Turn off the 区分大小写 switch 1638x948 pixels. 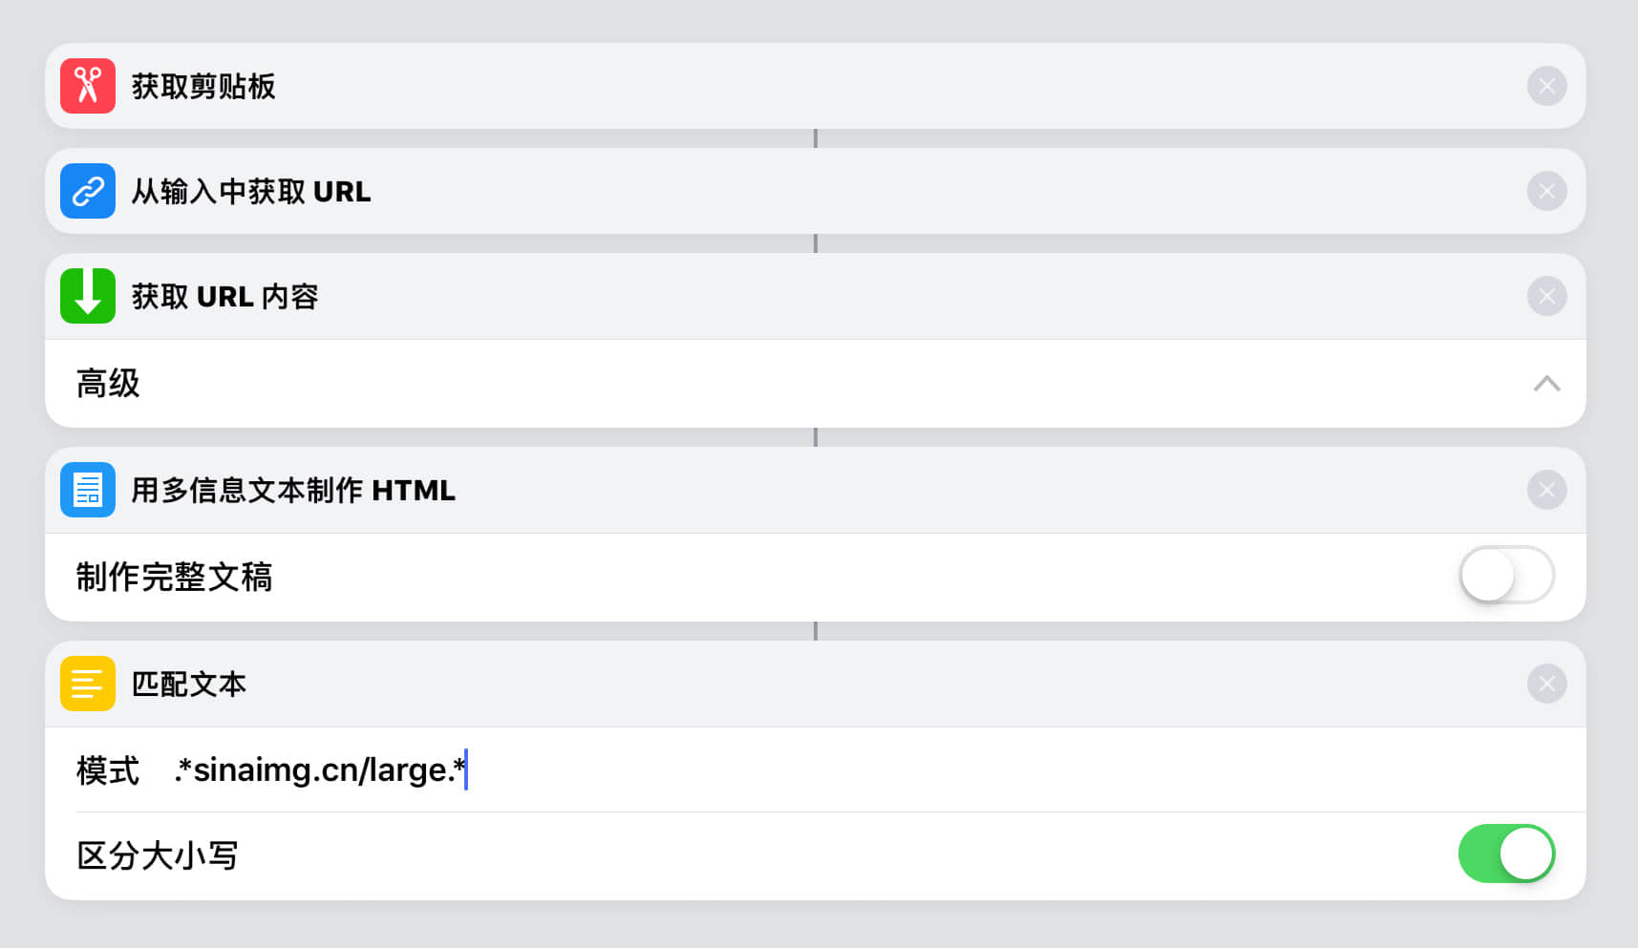click(1506, 853)
